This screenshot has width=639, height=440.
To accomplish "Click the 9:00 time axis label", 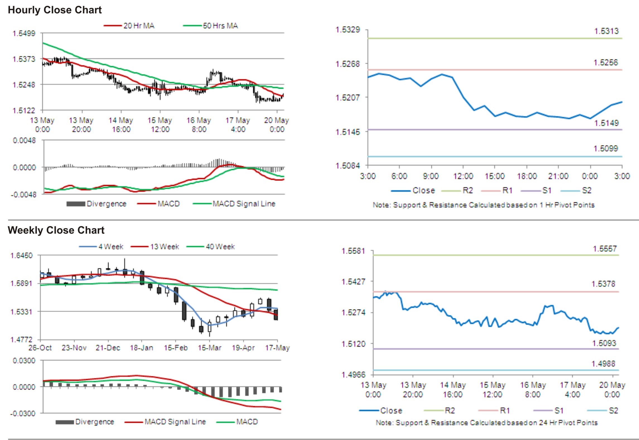I will [x=431, y=176].
